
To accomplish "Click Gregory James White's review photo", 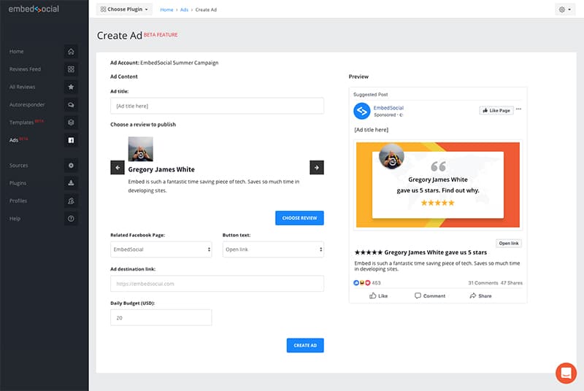I will click(140, 149).
